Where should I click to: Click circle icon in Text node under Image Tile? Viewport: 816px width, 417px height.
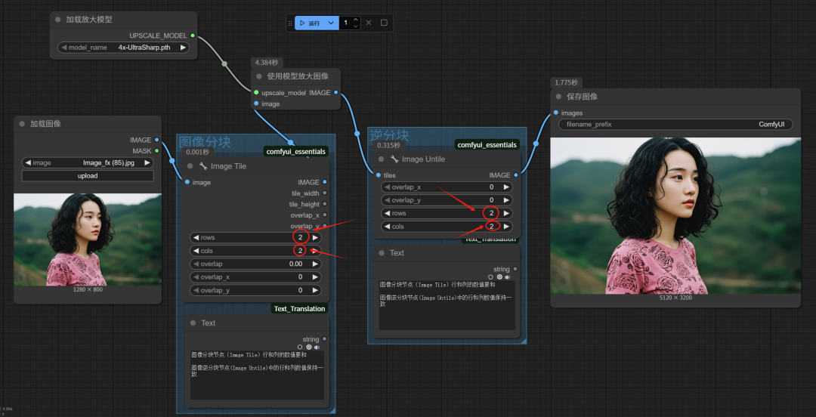300,347
